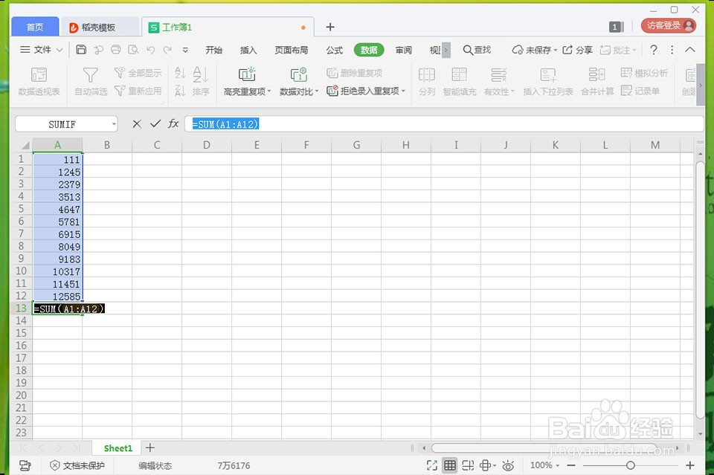Add a new document tab with plus
The width and height of the screenshot is (714, 475).
pyautogui.click(x=330, y=28)
